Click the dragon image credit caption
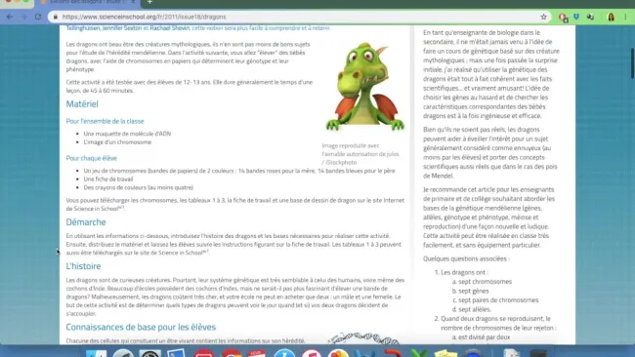This screenshot has height=357, width=635. (x=360, y=154)
